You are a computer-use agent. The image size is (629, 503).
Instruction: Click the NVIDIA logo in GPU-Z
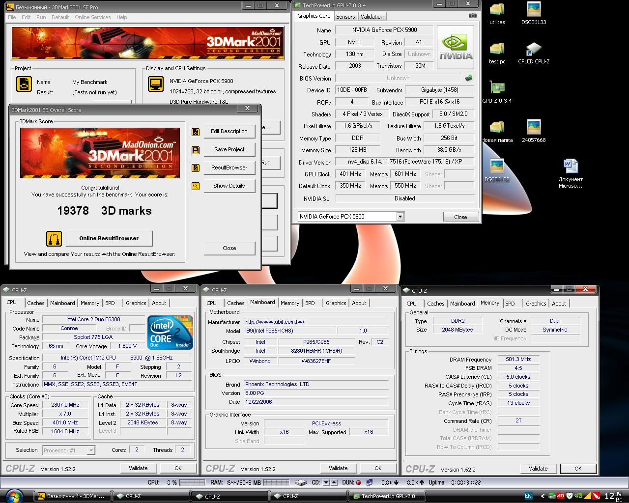pos(456,48)
